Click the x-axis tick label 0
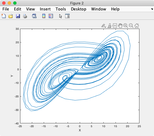154x136 pixels. [80, 126]
